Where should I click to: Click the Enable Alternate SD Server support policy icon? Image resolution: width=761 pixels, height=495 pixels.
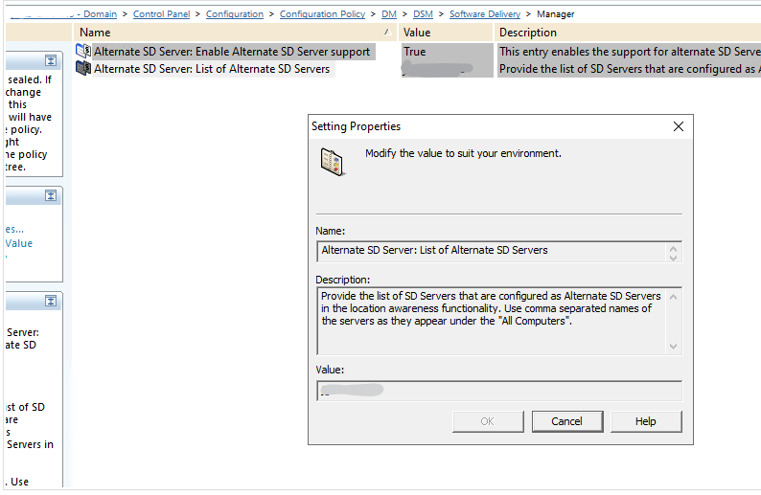point(83,52)
